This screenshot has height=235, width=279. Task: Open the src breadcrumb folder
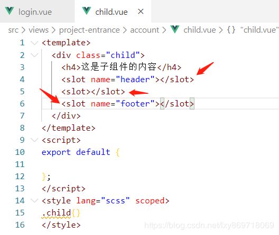(x=13, y=30)
